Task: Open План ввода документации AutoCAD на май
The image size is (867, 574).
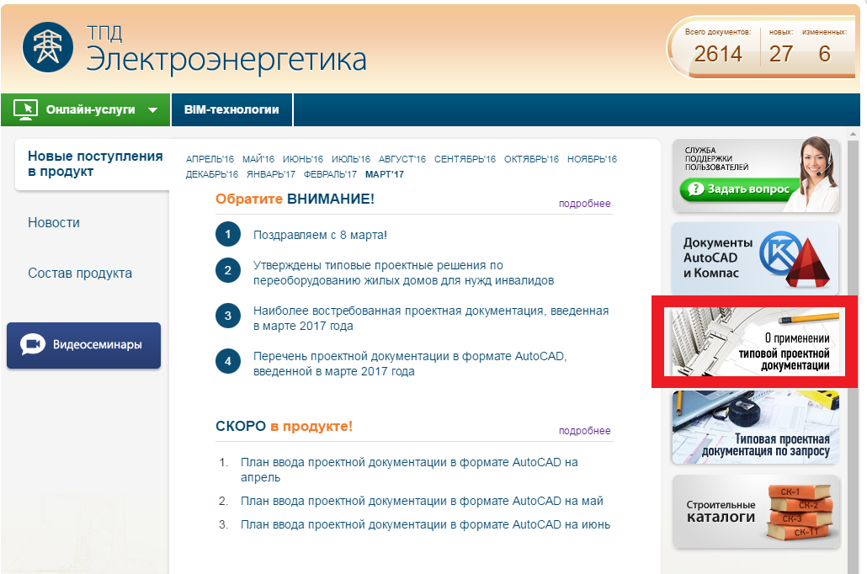Action: point(422,501)
